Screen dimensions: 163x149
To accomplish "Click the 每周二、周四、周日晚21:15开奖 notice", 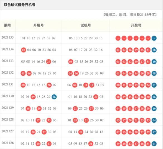I will click(x=130, y=15).
